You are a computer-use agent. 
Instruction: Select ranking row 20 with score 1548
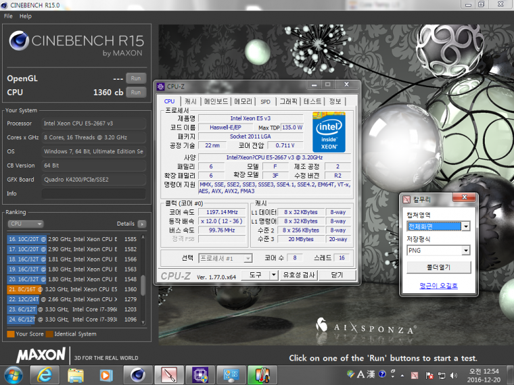[72, 279]
